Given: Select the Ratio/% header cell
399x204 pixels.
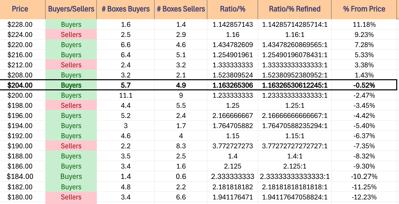Looking at the screenshot, I should (232, 9).
